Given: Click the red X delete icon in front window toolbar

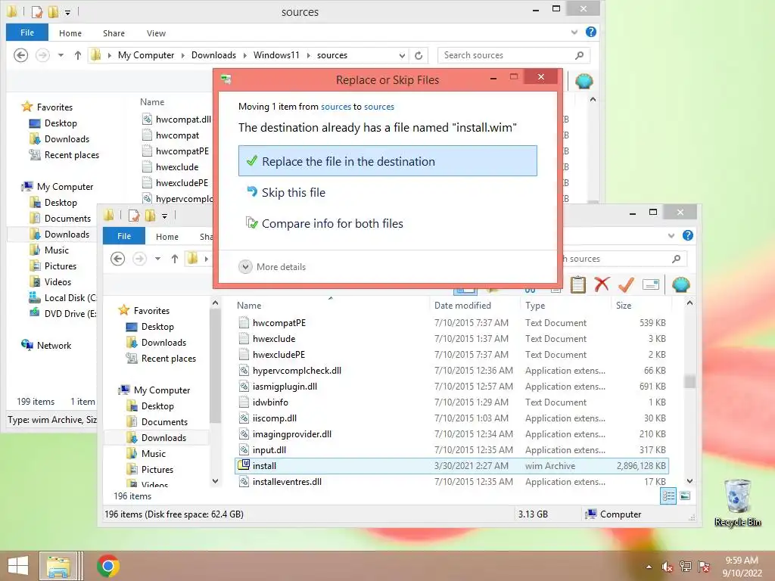Looking at the screenshot, I should click(602, 284).
